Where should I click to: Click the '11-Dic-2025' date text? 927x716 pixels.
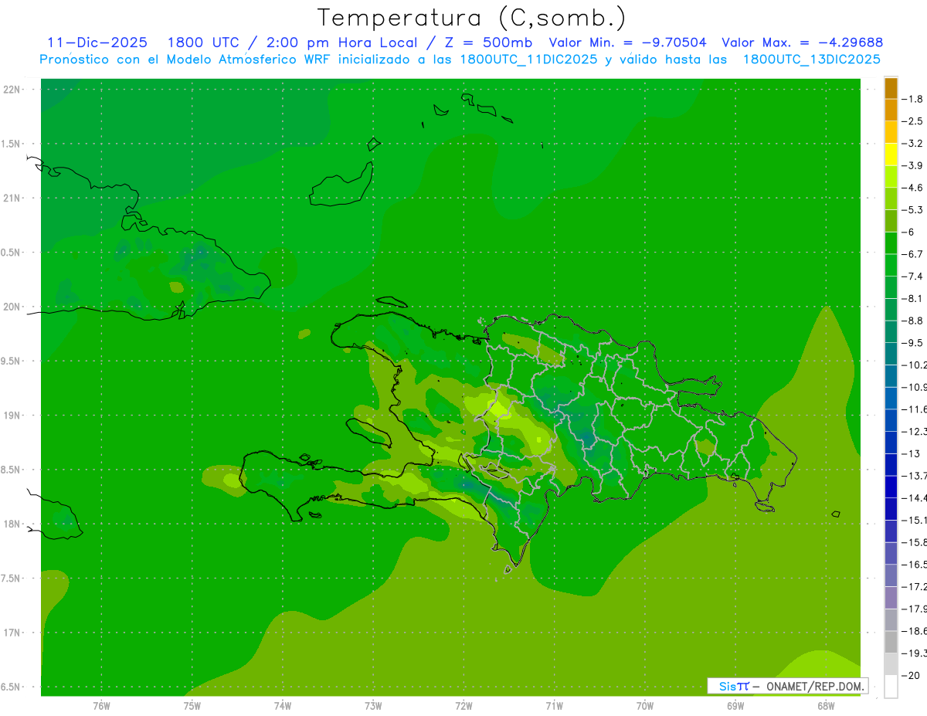(97, 43)
